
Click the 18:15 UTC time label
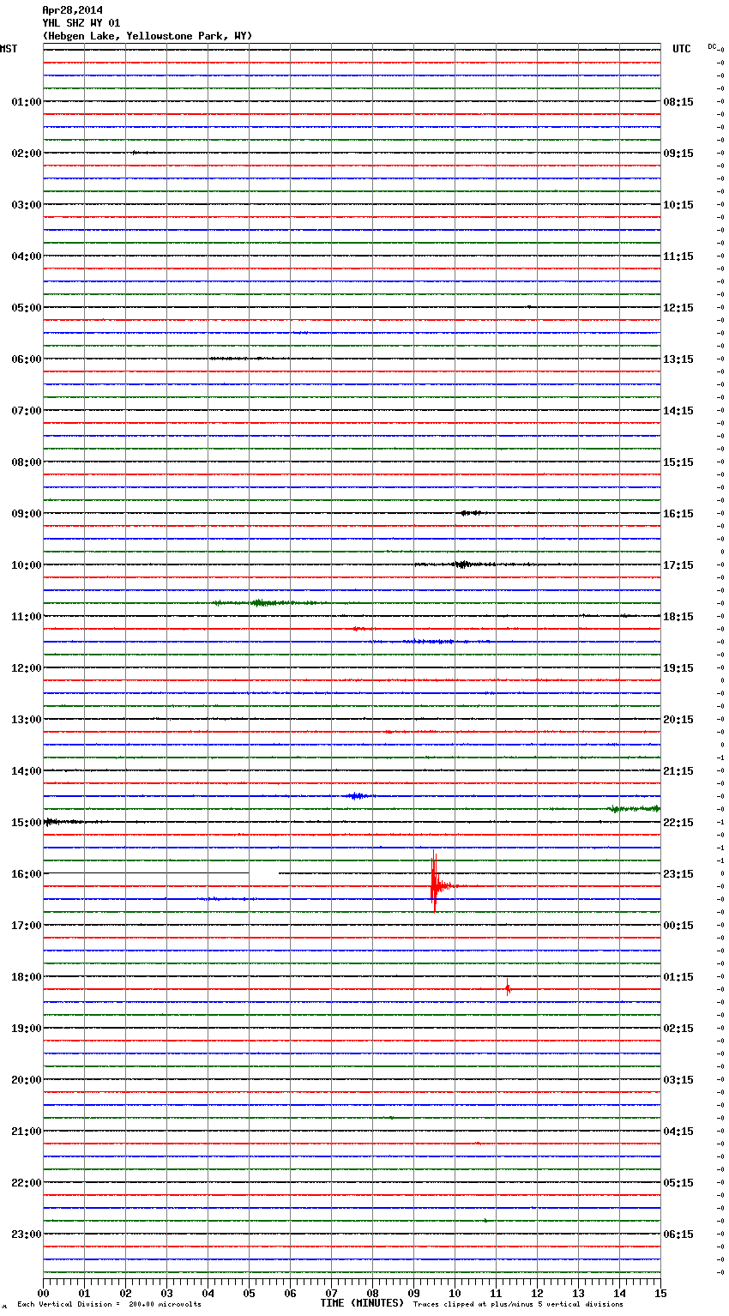(678, 617)
